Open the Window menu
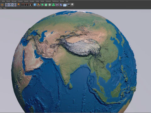The image size is (151, 113). pos(62,1)
